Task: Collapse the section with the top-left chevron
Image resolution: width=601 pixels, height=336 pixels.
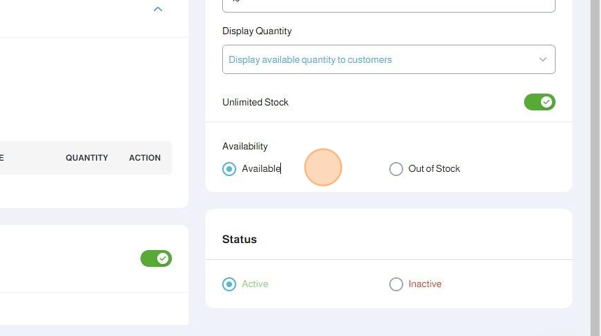Action: click(x=158, y=9)
